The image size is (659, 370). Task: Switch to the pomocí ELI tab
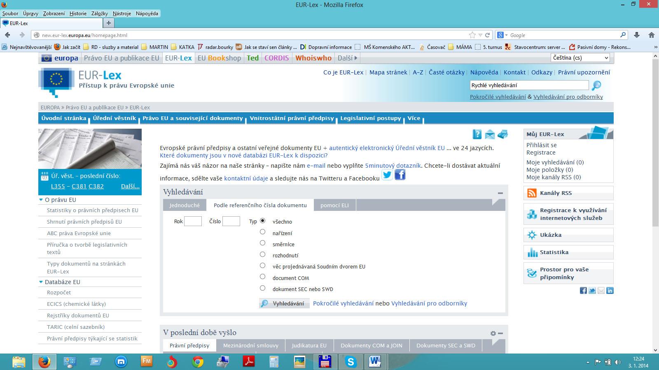pyautogui.click(x=334, y=205)
